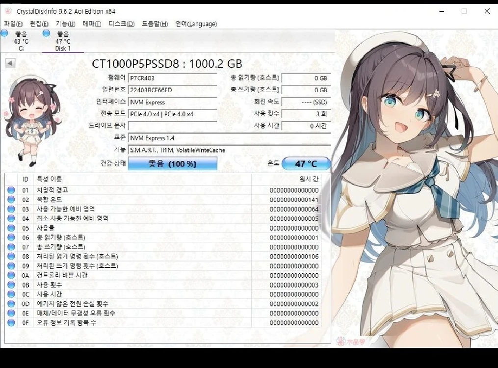Click the ID column header

click(26, 180)
